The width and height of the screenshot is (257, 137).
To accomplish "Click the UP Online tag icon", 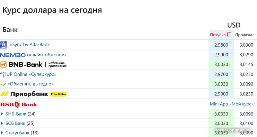I will click(3, 75).
